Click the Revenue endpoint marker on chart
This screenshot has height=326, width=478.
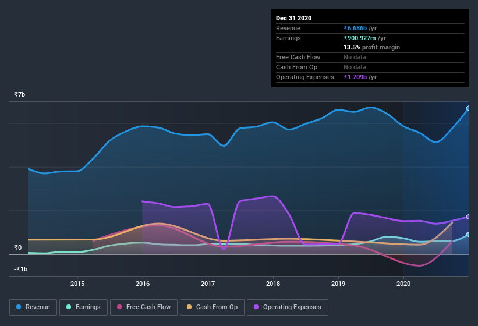click(x=468, y=108)
